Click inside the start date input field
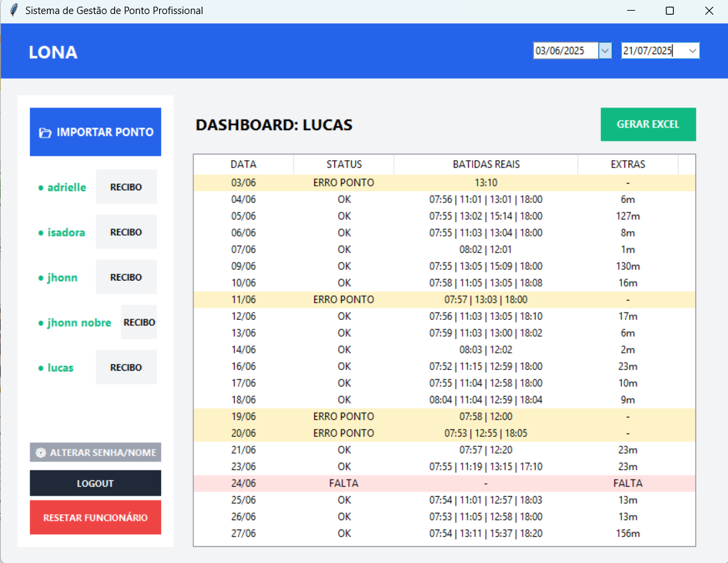The width and height of the screenshot is (728, 563). pos(565,51)
